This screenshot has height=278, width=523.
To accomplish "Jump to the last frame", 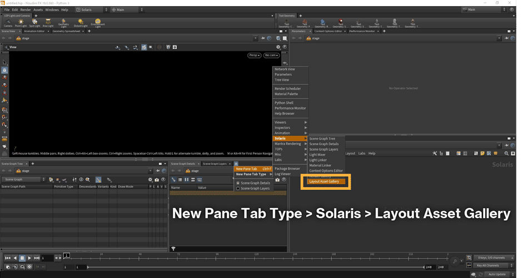I will (37, 258).
